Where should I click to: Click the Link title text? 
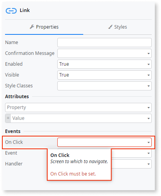(x=25, y=10)
